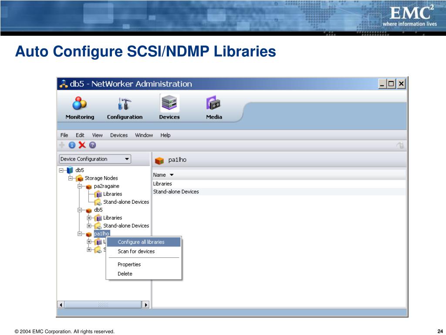This screenshot has height=335, width=446.
Task: Open the Monitoring view
Action: [x=80, y=108]
